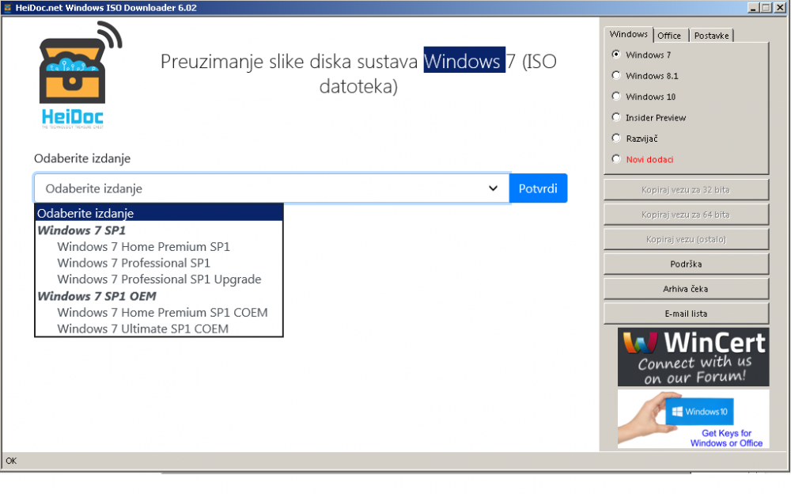Select the Razvijač radio button

[x=617, y=139]
